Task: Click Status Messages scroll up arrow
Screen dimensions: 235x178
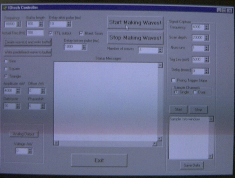Action: 160,66
